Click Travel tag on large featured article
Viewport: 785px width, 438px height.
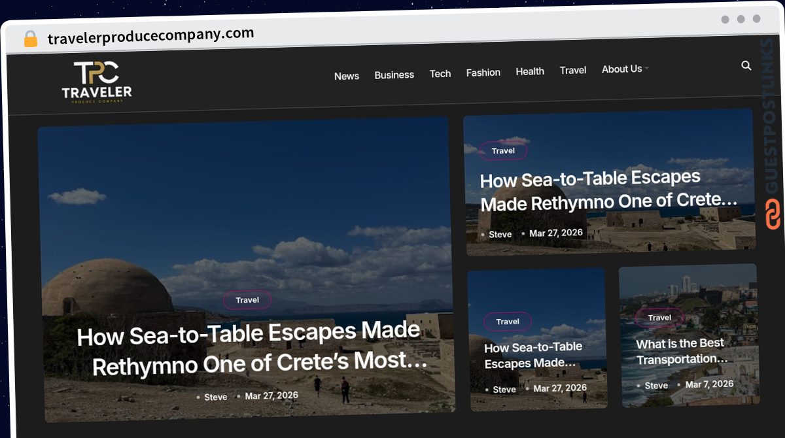[247, 300]
